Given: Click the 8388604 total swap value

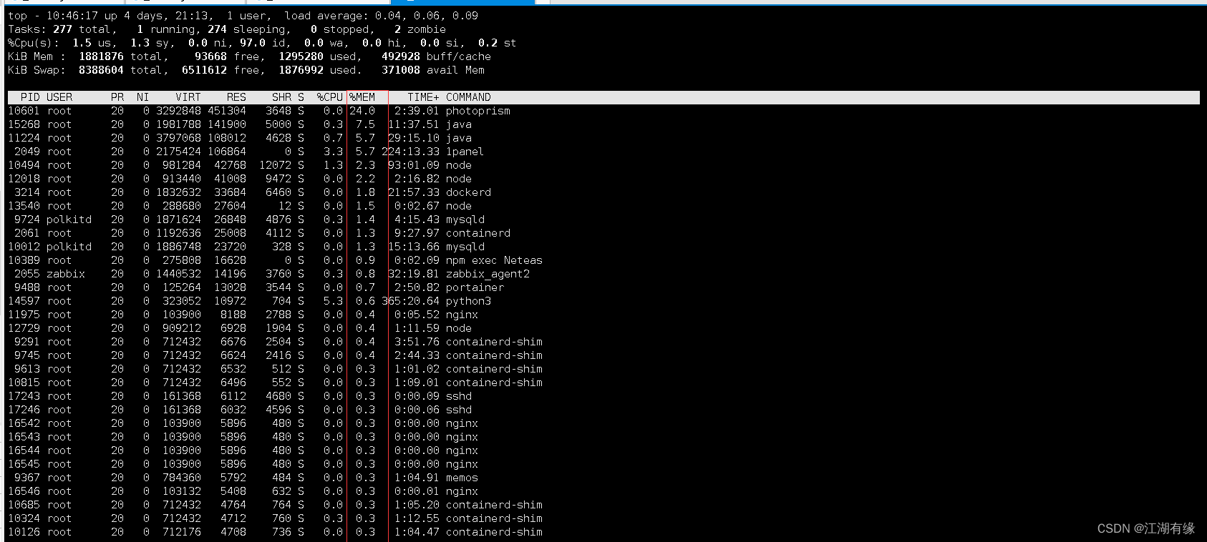Looking at the screenshot, I should click(101, 70).
